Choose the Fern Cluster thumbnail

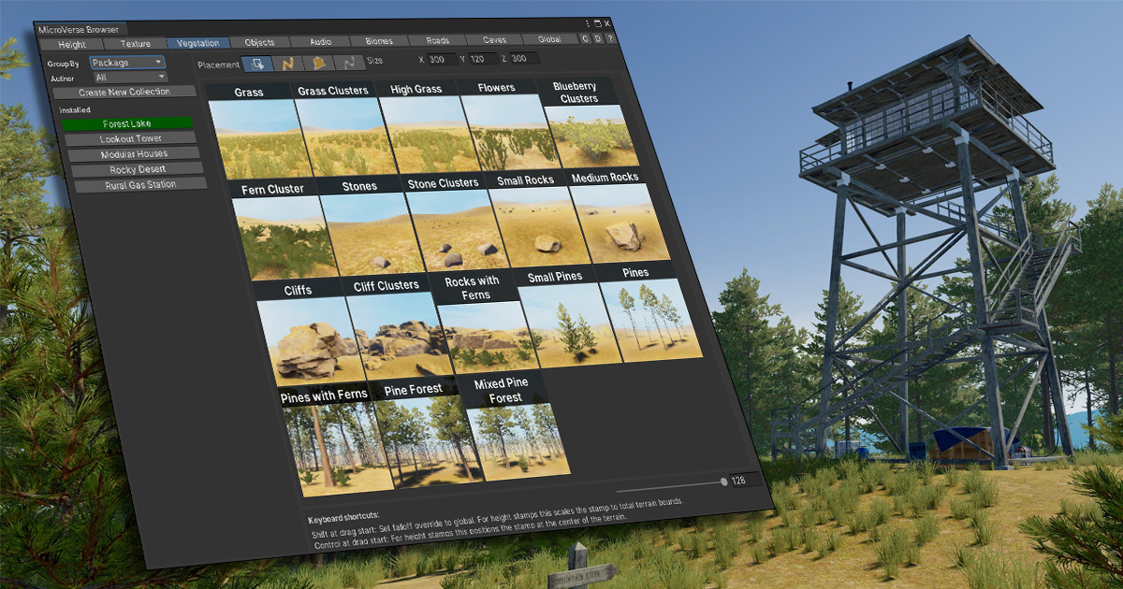[x=280, y=230]
